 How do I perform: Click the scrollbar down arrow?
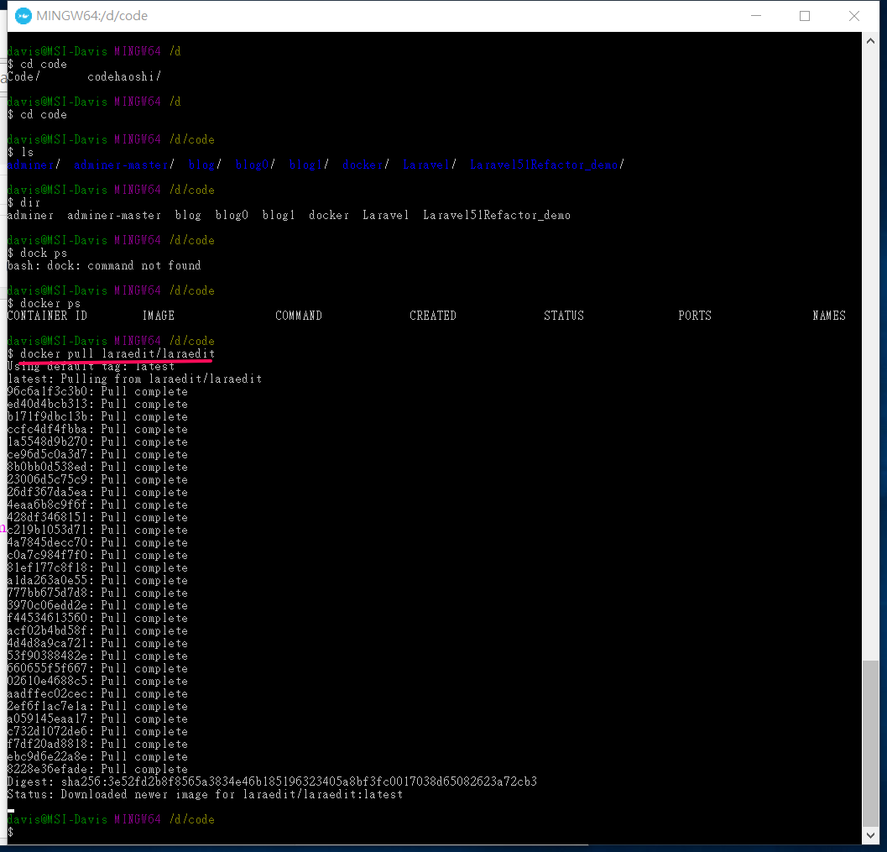pyautogui.click(x=870, y=836)
